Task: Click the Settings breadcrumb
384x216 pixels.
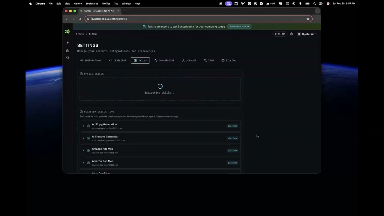Action: click(x=93, y=34)
